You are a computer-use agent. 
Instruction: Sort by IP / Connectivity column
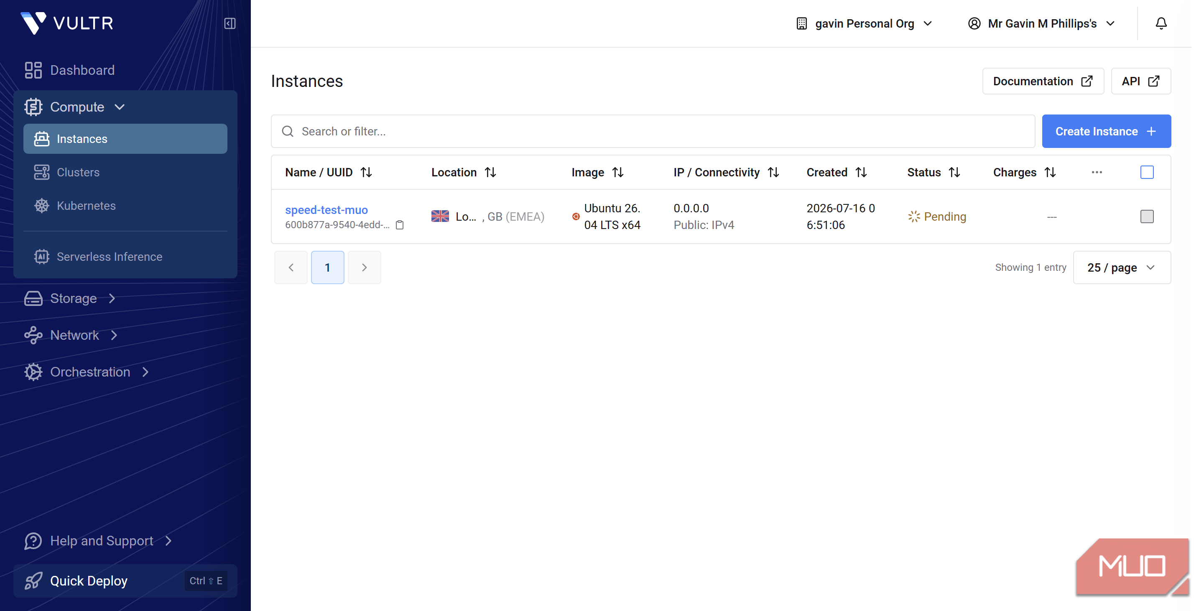[x=773, y=172]
